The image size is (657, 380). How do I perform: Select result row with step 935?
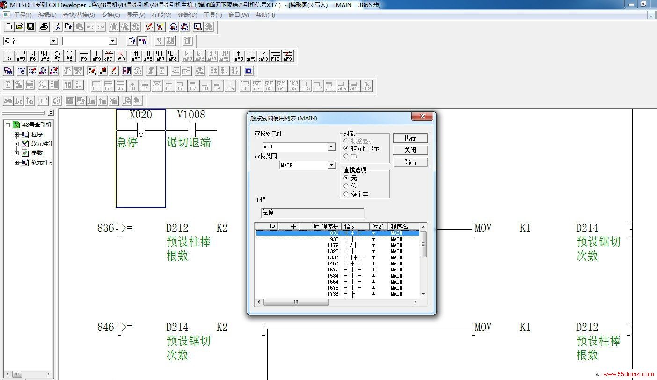(x=337, y=239)
